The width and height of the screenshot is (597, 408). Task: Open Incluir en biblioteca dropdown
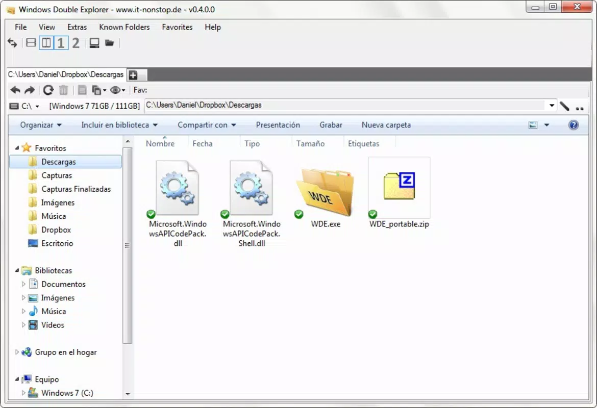(x=119, y=125)
